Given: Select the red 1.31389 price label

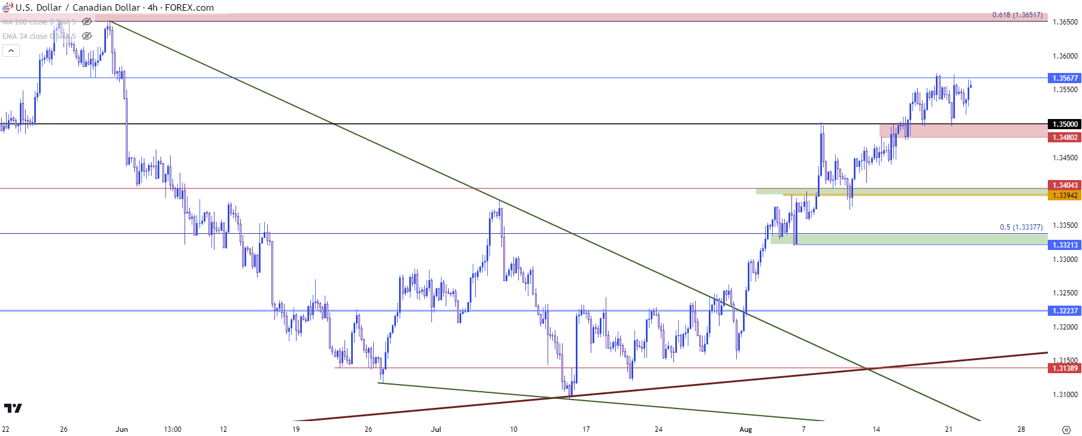Looking at the screenshot, I should tap(1065, 368).
